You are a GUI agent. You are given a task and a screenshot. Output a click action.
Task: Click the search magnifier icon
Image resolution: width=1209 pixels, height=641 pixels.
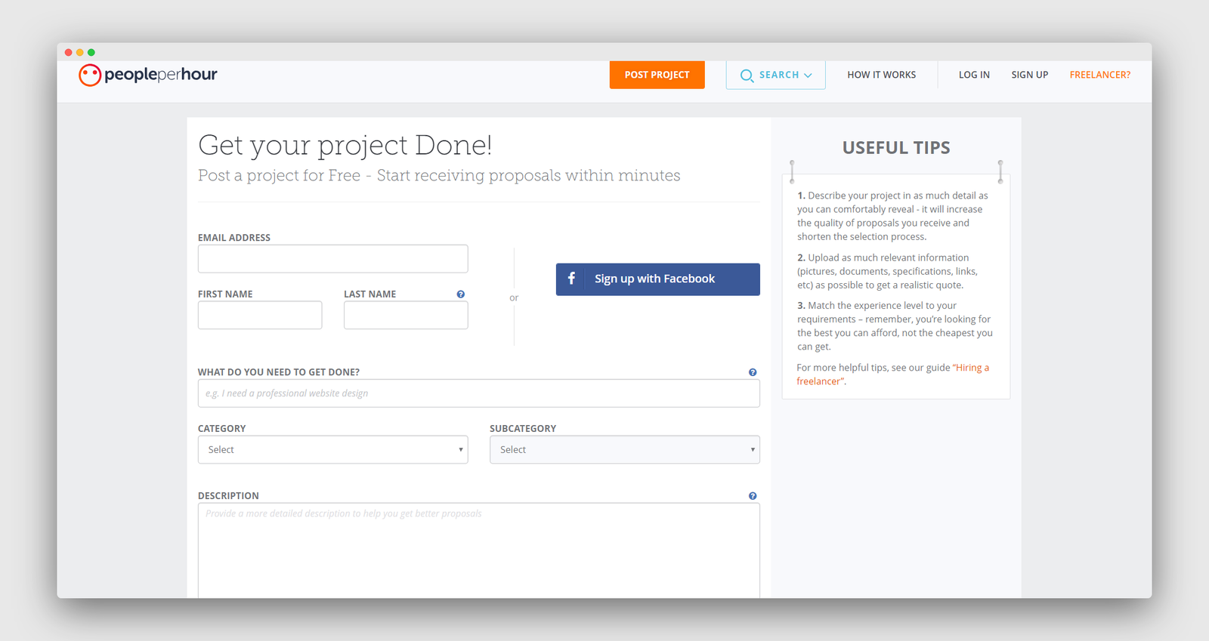coord(747,76)
